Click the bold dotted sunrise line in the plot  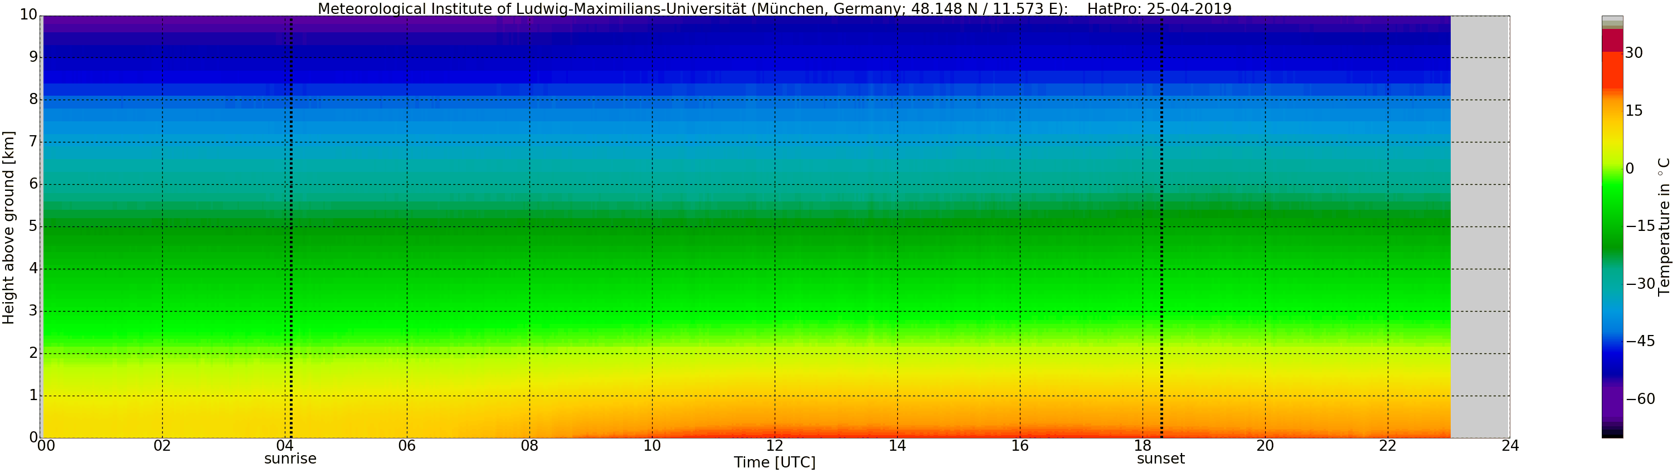pos(291,228)
